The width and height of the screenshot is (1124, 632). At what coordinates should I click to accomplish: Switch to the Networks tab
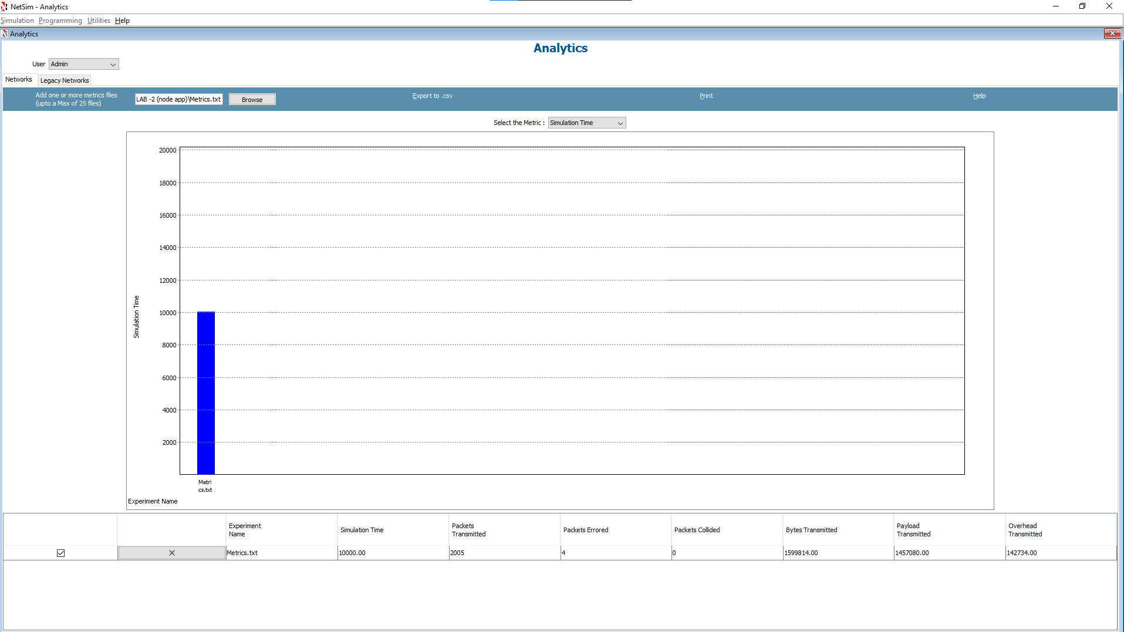pyautogui.click(x=19, y=80)
